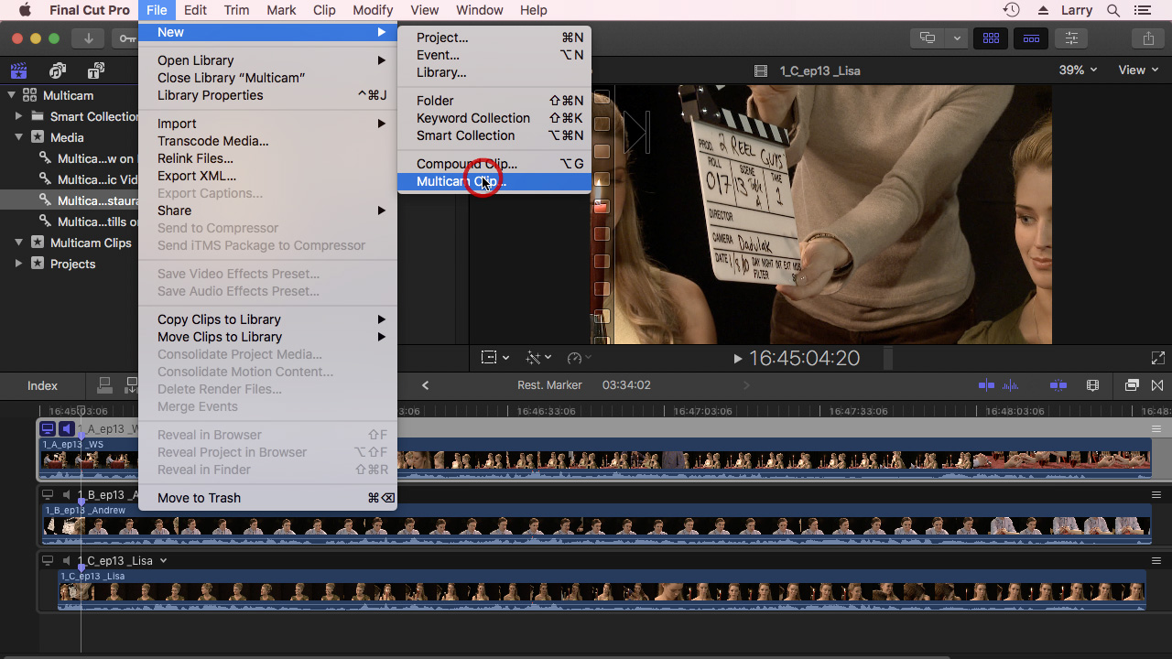
Task: Click the 1_B_ep13 _Andrew filmstrip clip
Action: click(596, 524)
